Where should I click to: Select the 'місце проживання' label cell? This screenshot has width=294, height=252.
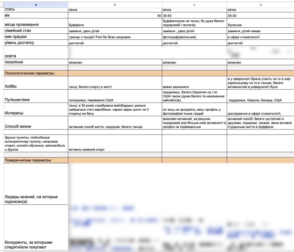pyautogui.click(x=36, y=23)
